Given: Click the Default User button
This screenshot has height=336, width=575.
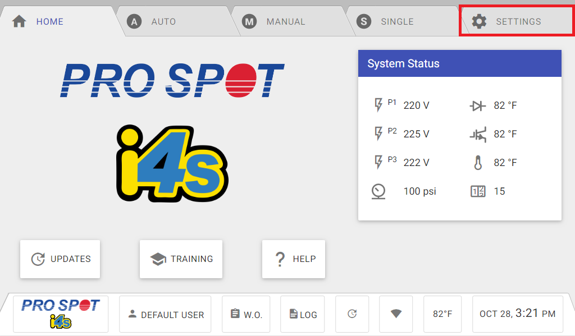Looking at the screenshot, I should (166, 314).
